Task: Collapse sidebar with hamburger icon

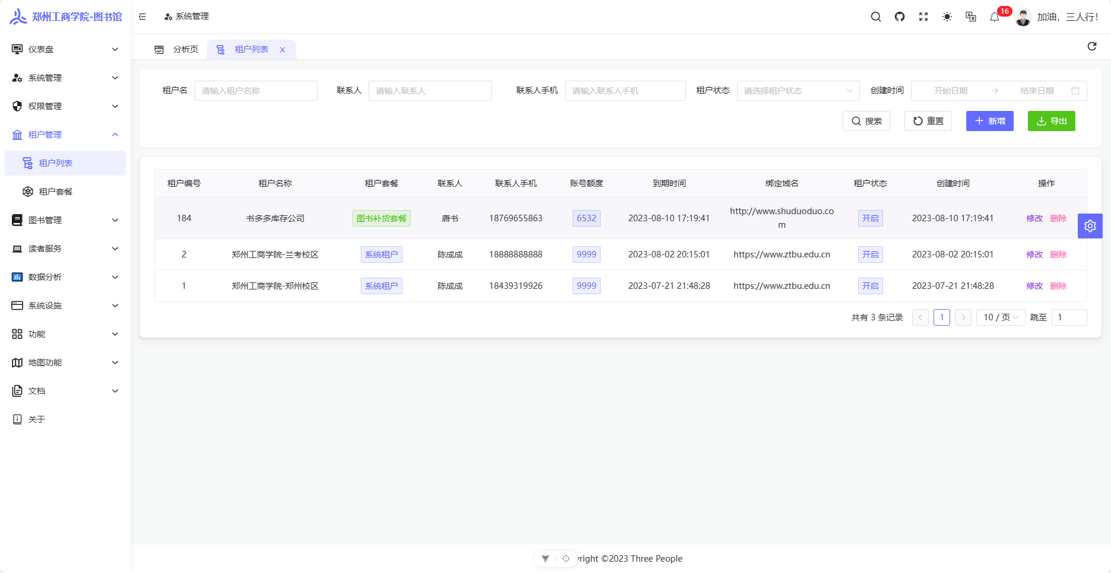Action: pyautogui.click(x=142, y=17)
